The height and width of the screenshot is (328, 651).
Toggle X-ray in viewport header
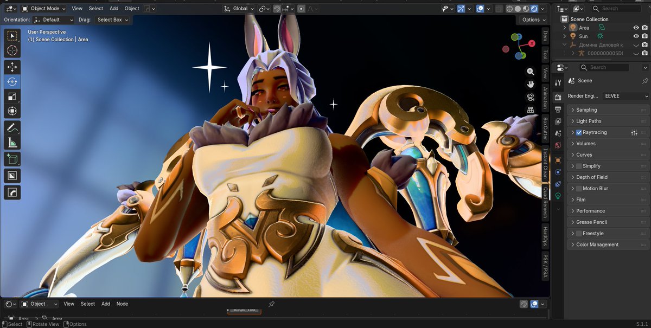pyautogui.click(x=499, y=9)
